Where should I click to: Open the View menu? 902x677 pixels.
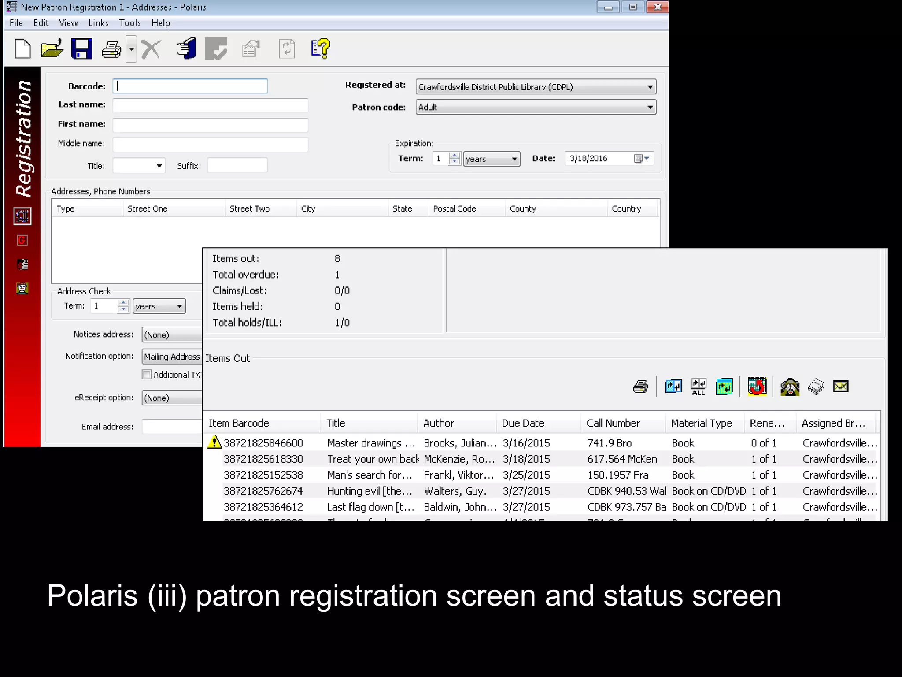point(68,23)
